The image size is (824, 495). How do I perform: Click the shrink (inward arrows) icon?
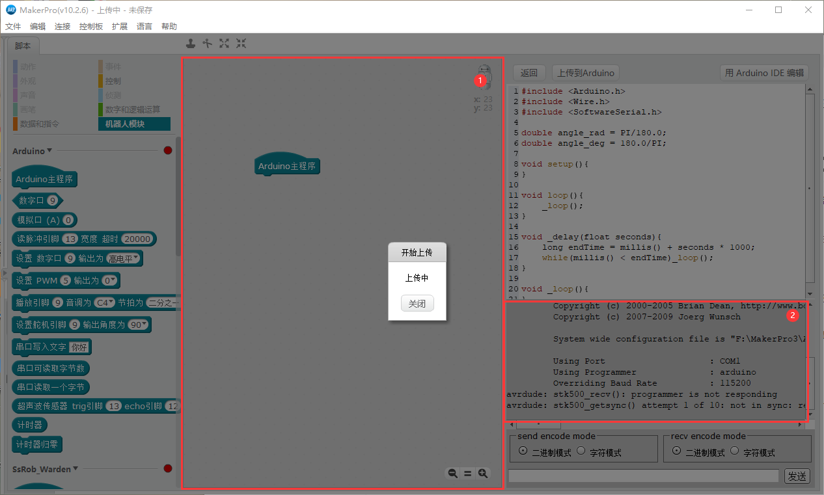coord(241,44)
